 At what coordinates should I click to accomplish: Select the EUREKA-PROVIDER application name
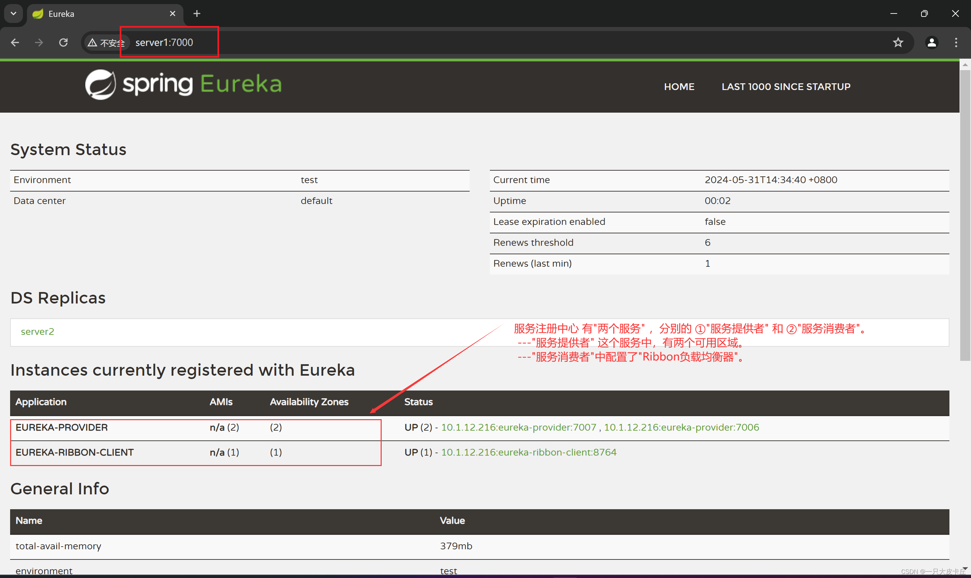[x=61, y=427]
